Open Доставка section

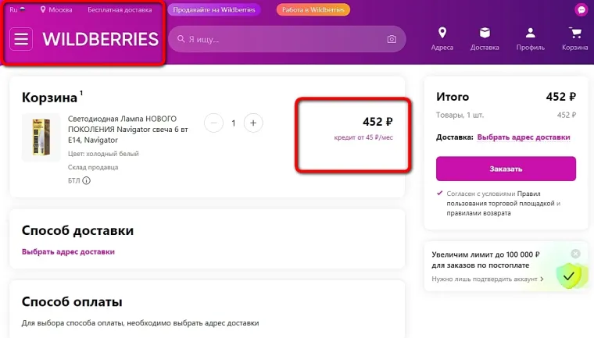[485, 38]
